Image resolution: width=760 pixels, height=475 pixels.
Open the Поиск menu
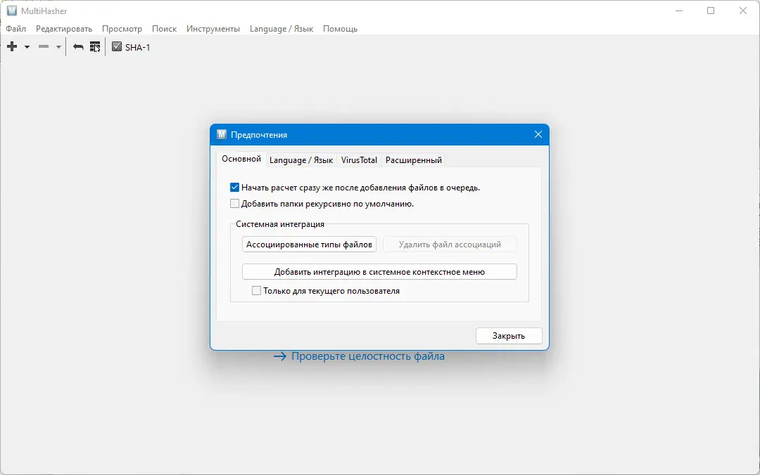click(x=164, y=29)
